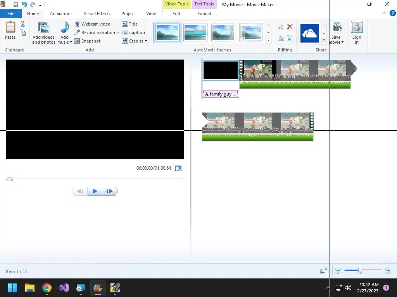Open the File menu
Viewport: 397px width, 297px height.
(x=11, y=14)
